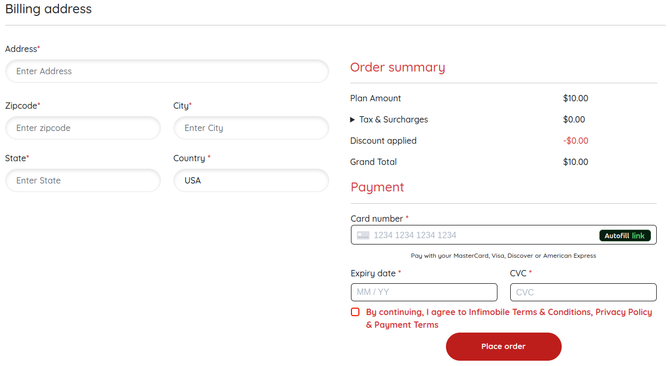The image size is (670, 366).
Task: Click the Order summary heading
Action: click(x=398, y=67)
